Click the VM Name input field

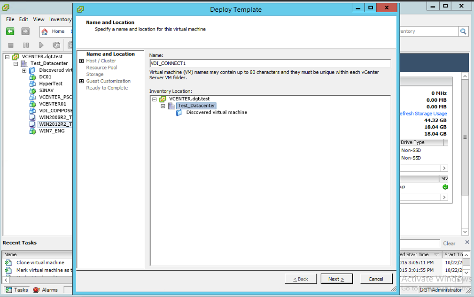(x=270, y=63)
